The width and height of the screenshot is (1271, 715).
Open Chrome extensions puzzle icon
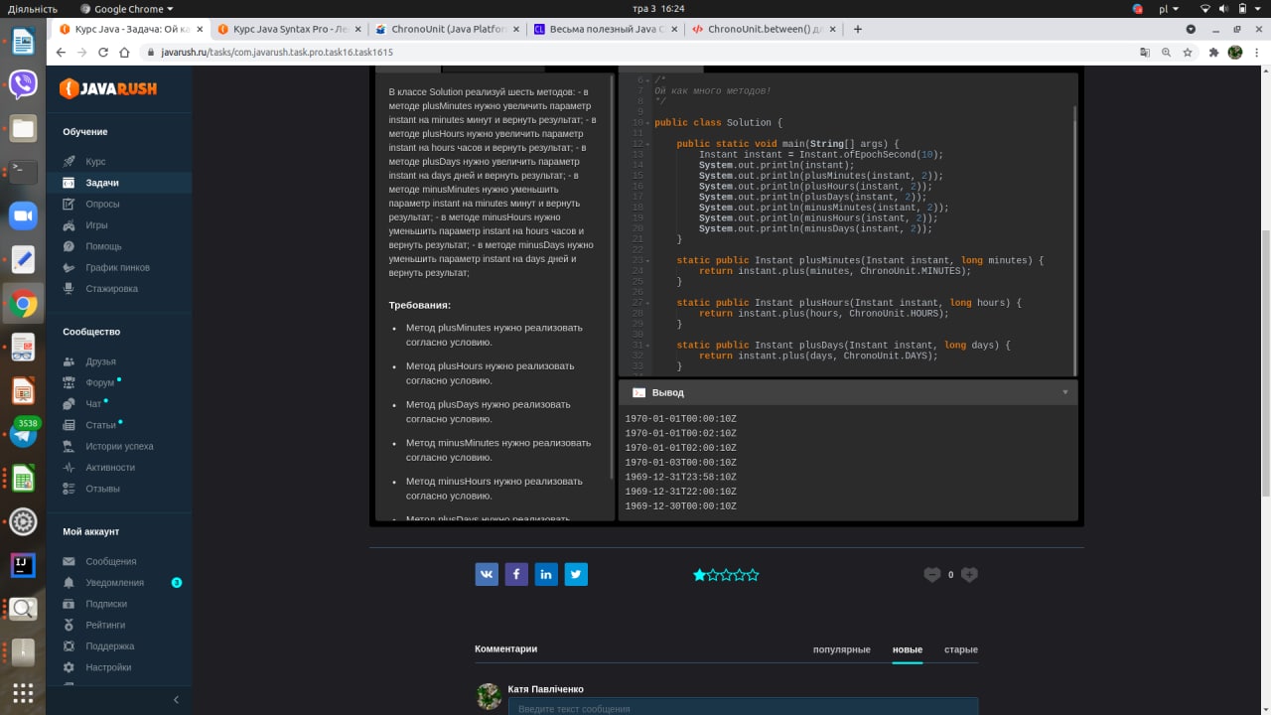pyautogui.click(x=1212, y=52)
